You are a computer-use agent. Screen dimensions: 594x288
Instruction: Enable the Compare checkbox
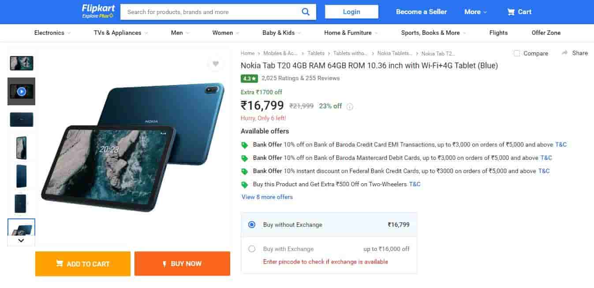tap(516, 53)
